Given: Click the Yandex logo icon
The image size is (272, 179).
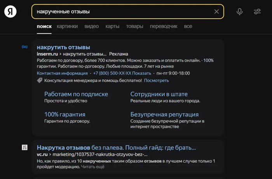Looking at the screenshot, I should [x=10, y=12].
